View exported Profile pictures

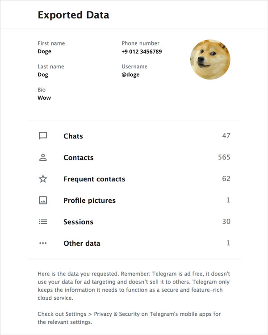pyautogui.click(x=89, y=201)
